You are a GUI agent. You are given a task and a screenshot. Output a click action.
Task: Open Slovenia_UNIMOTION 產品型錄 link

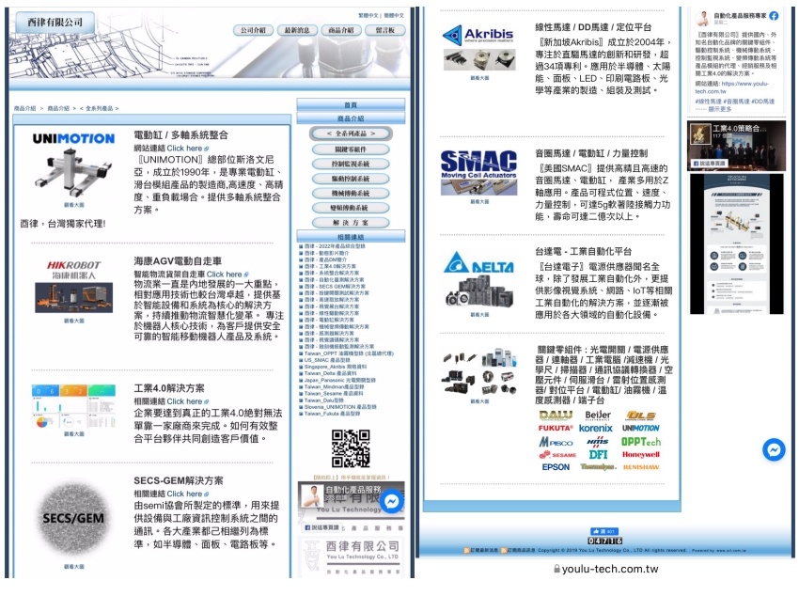(x=340, y=407)
